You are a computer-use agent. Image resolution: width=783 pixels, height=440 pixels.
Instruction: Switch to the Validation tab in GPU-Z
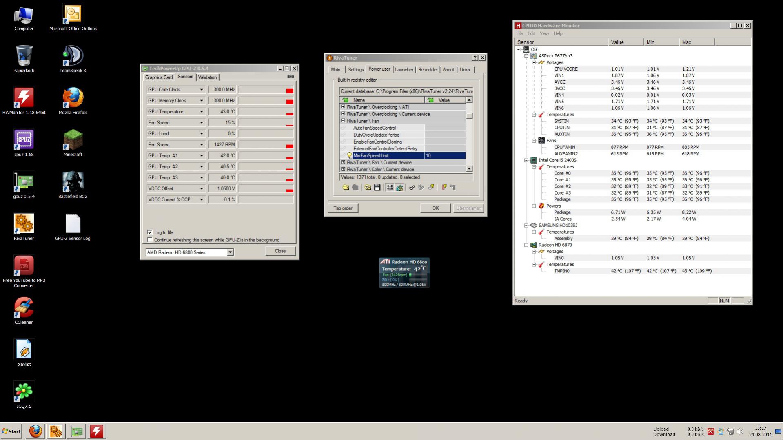pyautogui.click(x=207, y=77)
